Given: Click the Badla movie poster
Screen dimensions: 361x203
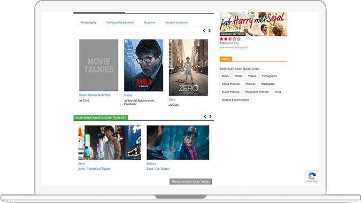Looking at the screenshot, I should coord(144,65).
